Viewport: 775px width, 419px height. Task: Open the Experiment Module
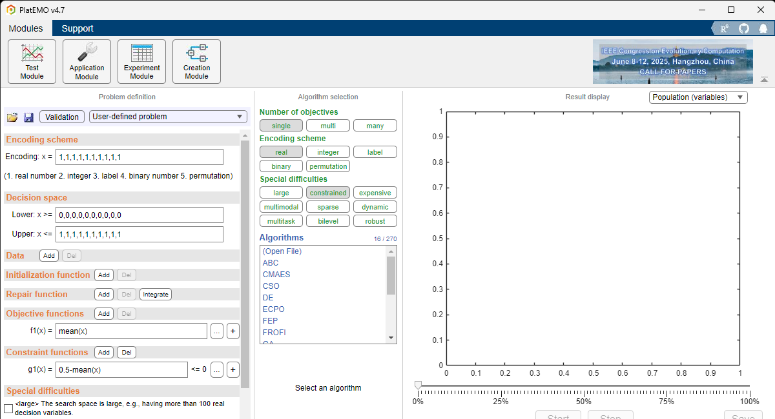click(141, 61)
